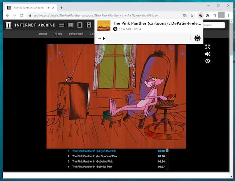Viewport: 235px width, 181px height.
Task: Open a new browser tab
Action: 62,8
